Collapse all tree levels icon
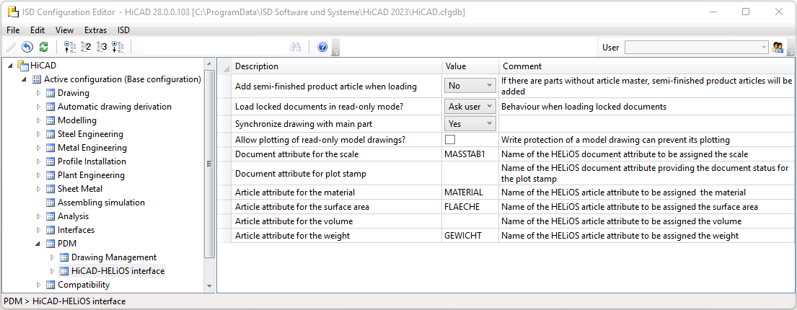 [70, 47]
